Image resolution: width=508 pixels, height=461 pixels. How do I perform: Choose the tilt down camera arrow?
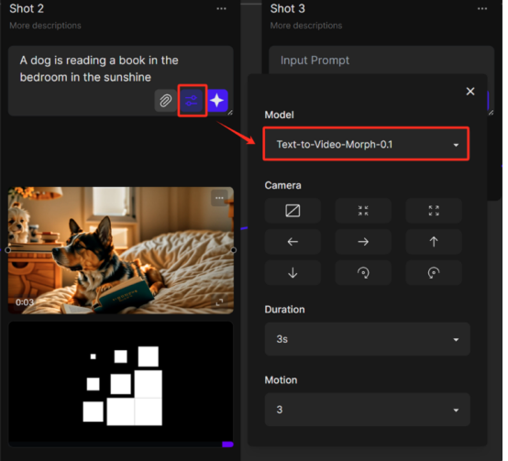293,272
